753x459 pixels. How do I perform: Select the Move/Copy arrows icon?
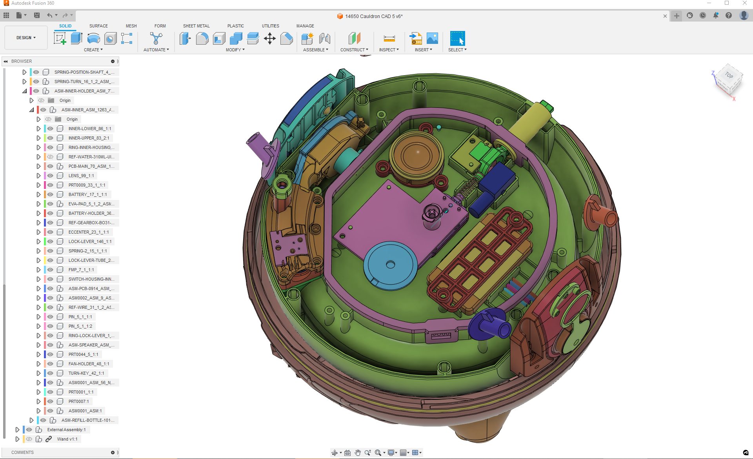(x=270, y=38)
